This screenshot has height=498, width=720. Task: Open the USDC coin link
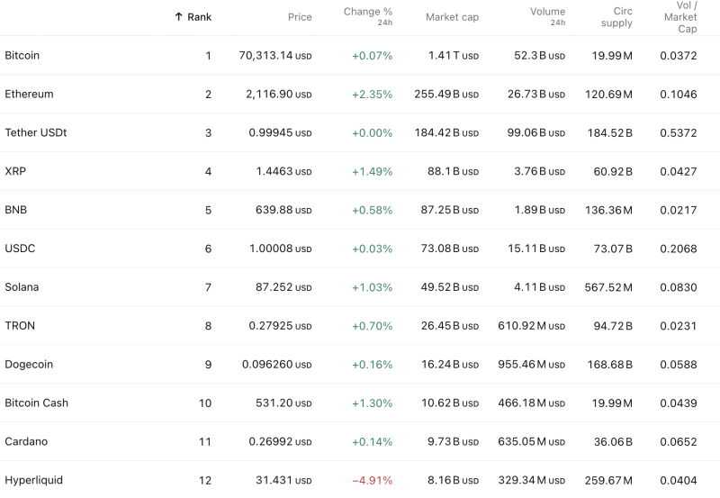[x=20, y=249]
